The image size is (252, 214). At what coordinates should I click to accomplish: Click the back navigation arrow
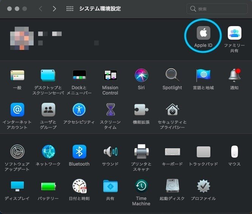tap(40, 9)
